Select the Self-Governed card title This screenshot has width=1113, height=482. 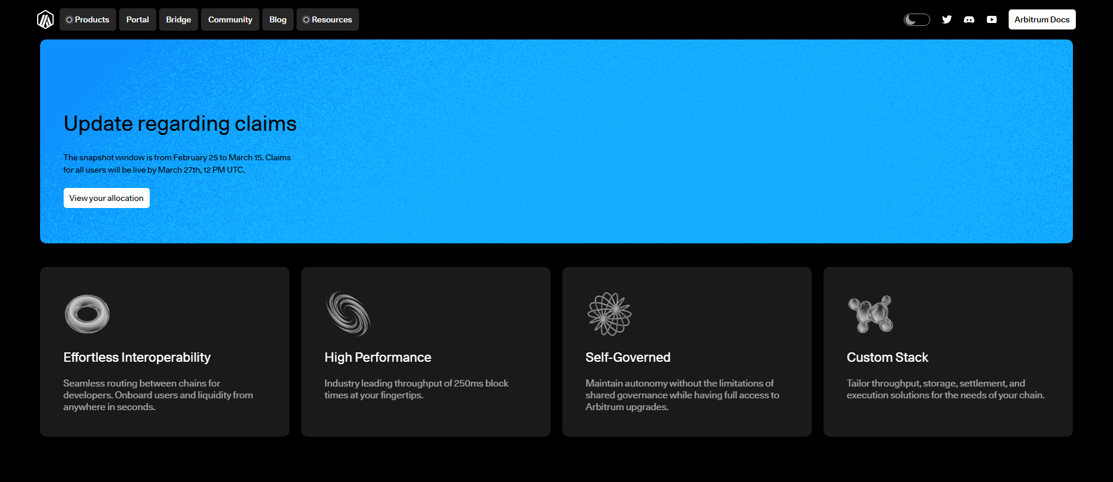tap(628, 357)
